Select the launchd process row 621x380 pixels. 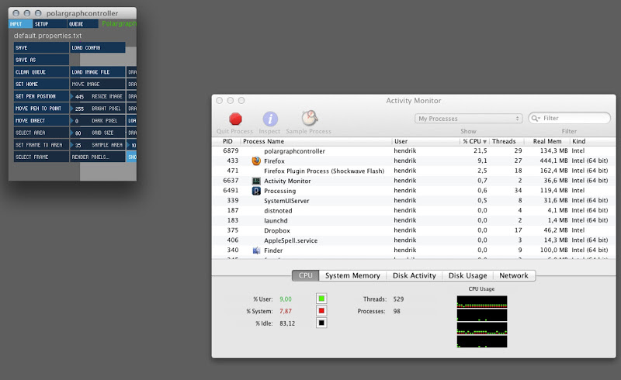click(414, 220)
